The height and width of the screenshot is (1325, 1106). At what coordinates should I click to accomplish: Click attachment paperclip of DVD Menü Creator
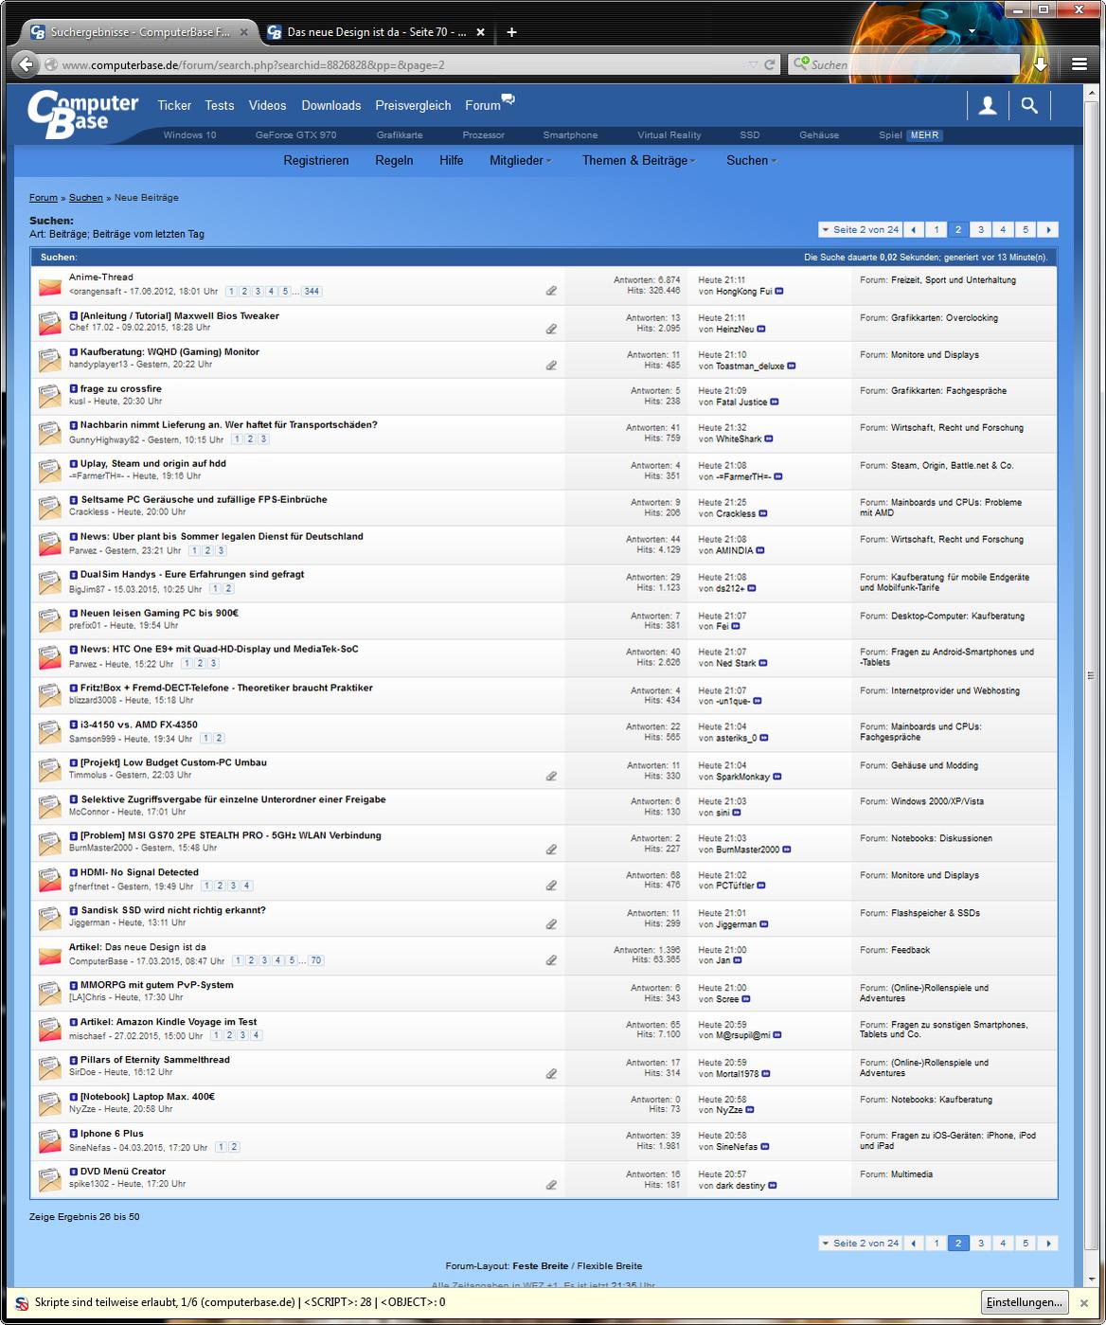(x=551, y=1185)
